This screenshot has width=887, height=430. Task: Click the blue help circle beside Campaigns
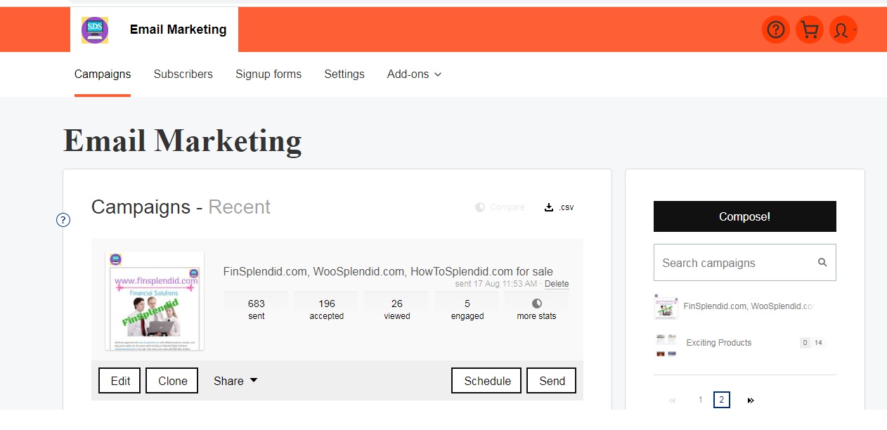63,220
